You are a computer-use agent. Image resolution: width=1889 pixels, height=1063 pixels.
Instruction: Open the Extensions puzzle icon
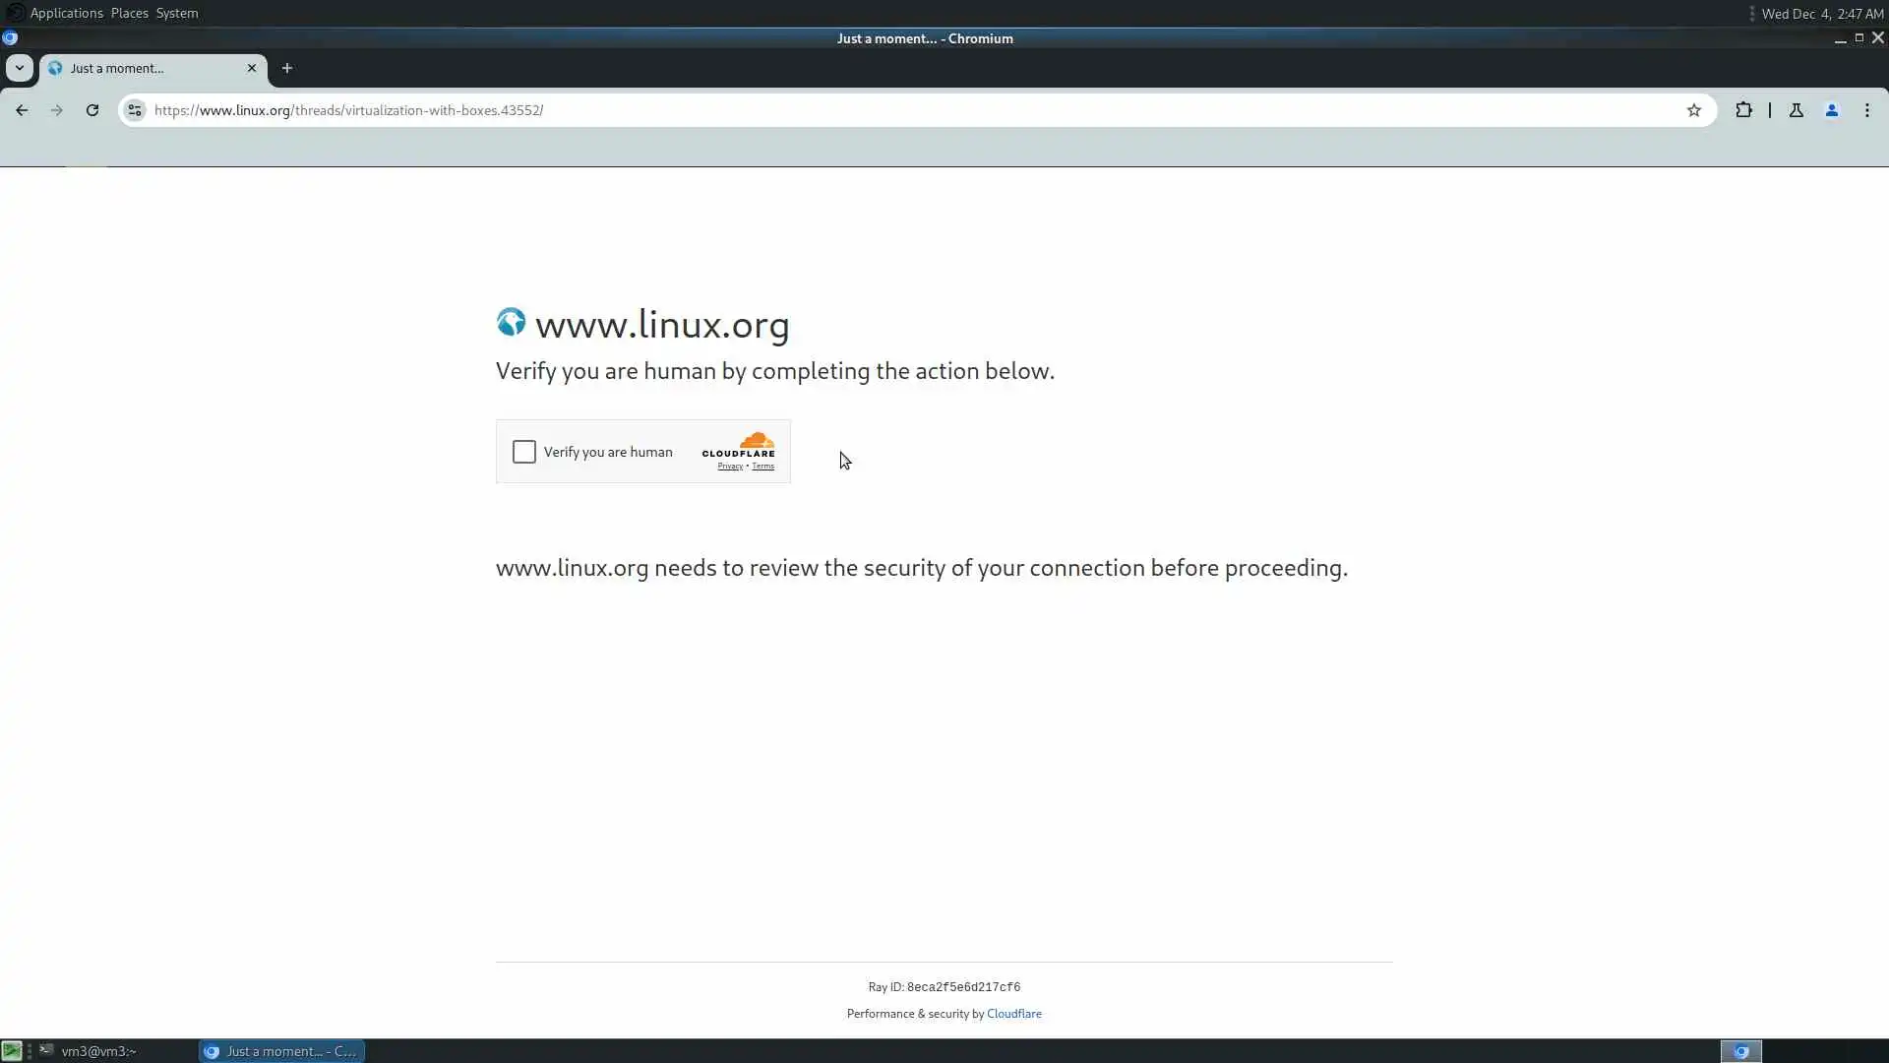pos(1743,110)
